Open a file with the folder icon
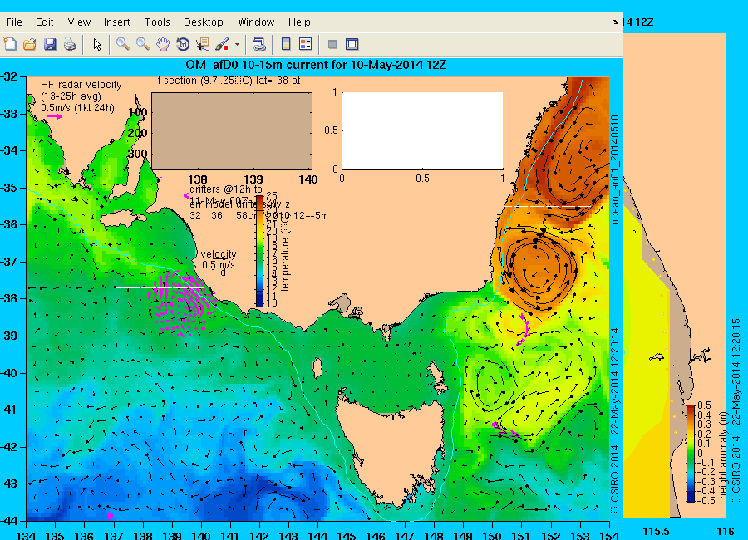The image size is (748, 540). 30,44
